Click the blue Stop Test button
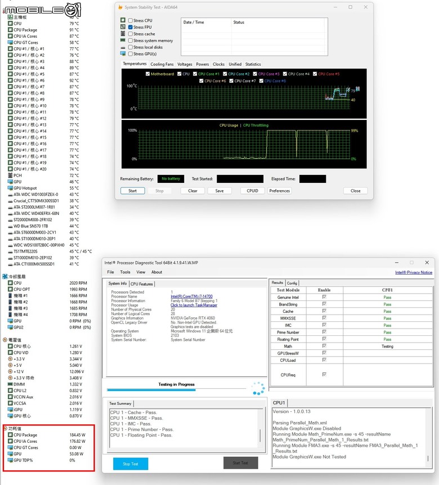This screenshot has height=485, width=439. (131, 464)
